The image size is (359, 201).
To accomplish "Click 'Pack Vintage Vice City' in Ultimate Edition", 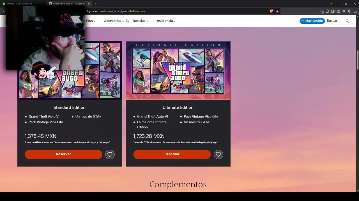I will 201,116.
